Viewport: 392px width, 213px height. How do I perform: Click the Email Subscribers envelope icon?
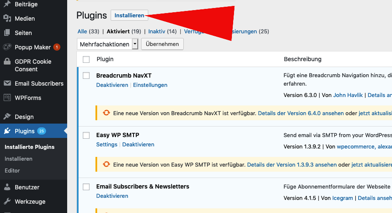[7, 84]
